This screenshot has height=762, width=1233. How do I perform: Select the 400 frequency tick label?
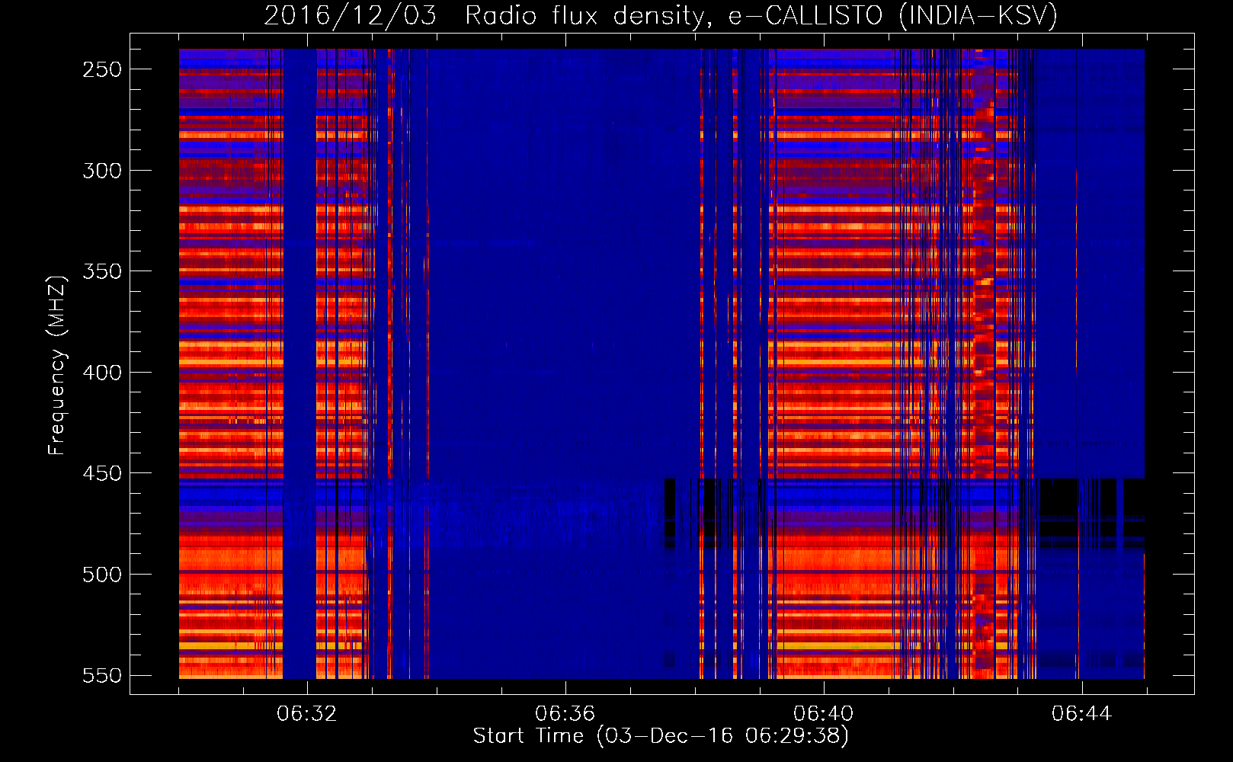coord(102,373)
